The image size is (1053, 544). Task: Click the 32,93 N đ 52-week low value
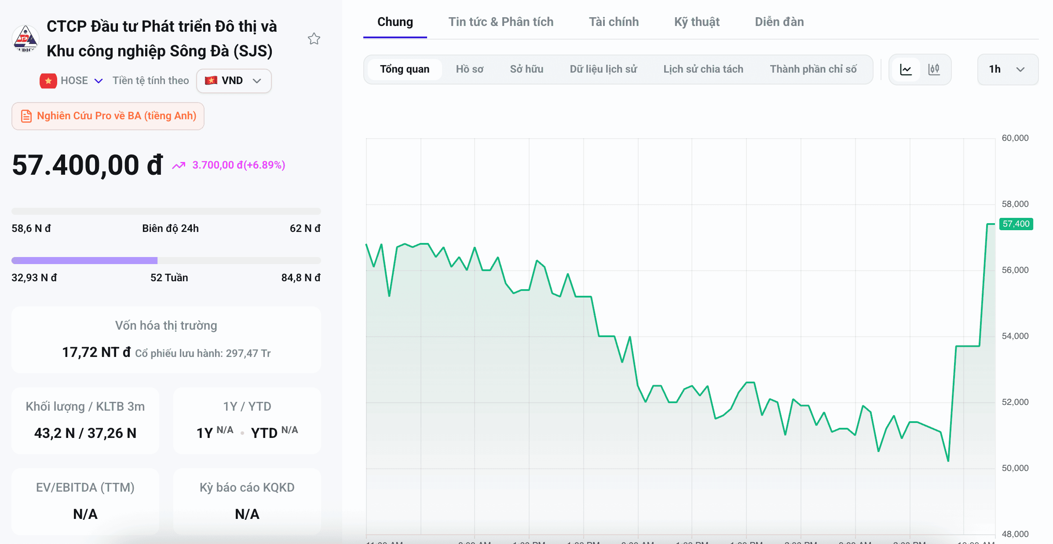tap(34, 278)
